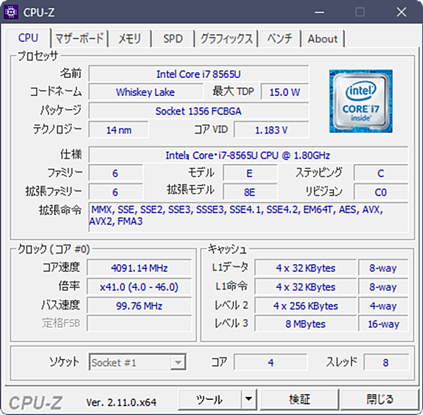Switch to the マザーボード tab
Viewport: 423px width, 415px height.
(79, 38)
